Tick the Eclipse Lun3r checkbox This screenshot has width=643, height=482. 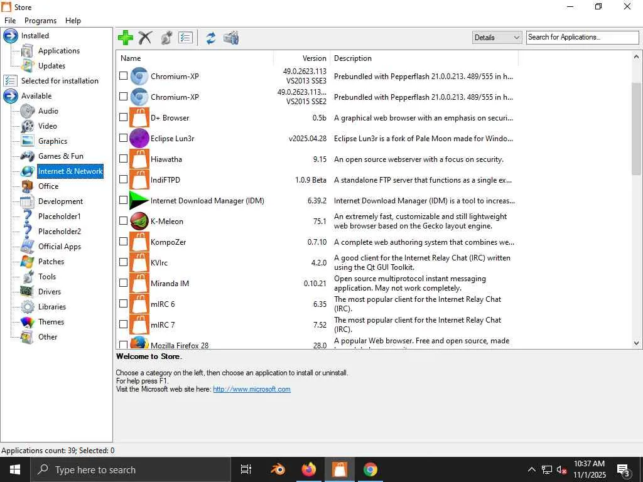[x=124, y=137]
